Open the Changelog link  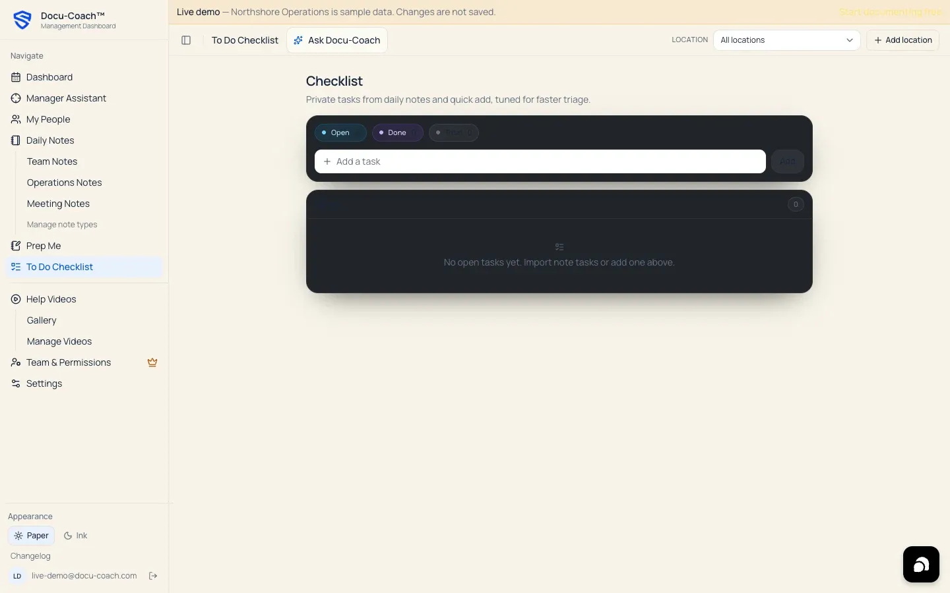30,556
